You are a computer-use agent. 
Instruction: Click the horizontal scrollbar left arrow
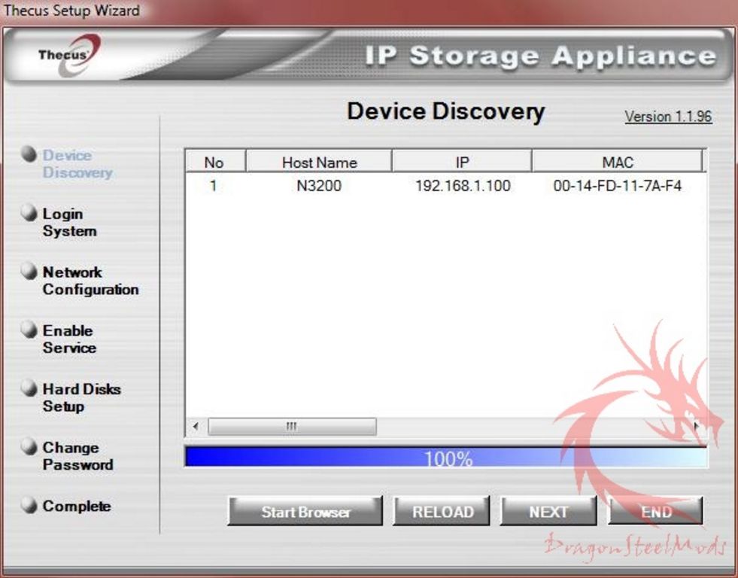point(196,427)
